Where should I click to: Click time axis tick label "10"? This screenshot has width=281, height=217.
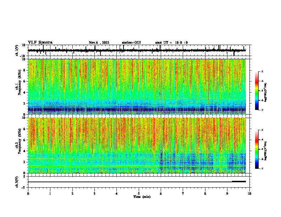pos(249,194)
